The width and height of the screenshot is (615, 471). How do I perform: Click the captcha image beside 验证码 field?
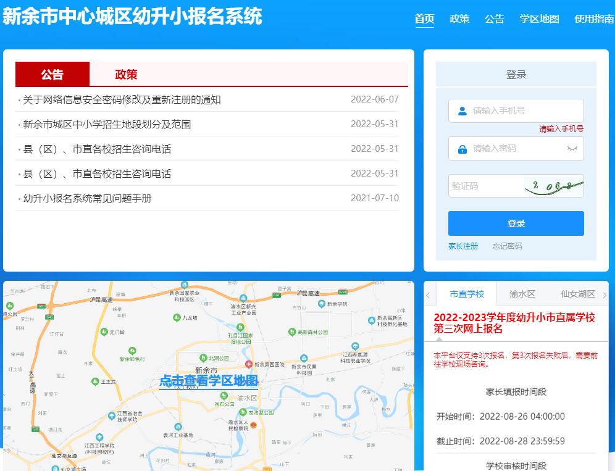(x=551, y=185)
